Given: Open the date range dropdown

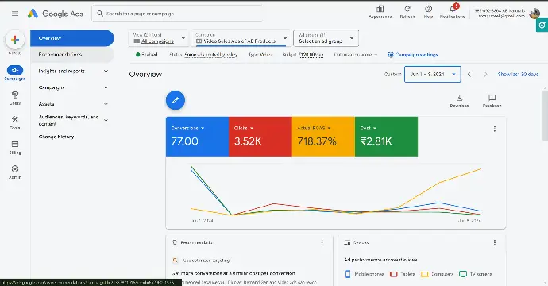Looking at the screenshot, I should pos(432,74).
